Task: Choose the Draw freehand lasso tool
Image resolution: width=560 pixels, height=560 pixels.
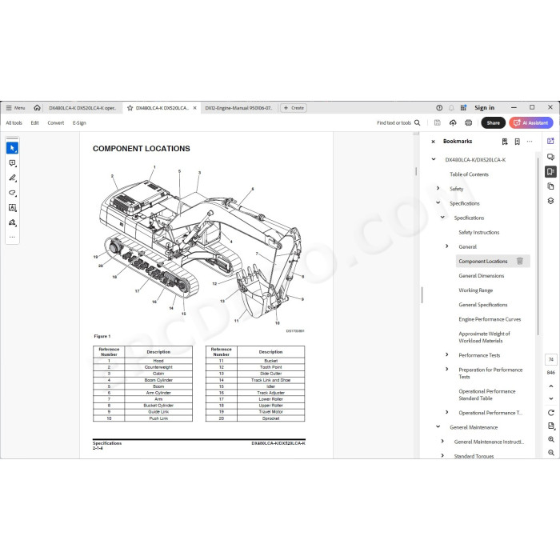Action: pos(12,193)
